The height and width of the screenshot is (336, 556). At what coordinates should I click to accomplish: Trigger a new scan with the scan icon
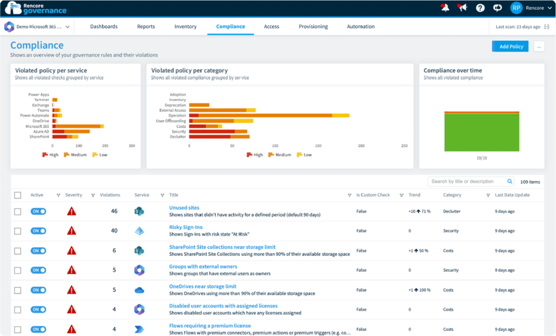(547, 26)
